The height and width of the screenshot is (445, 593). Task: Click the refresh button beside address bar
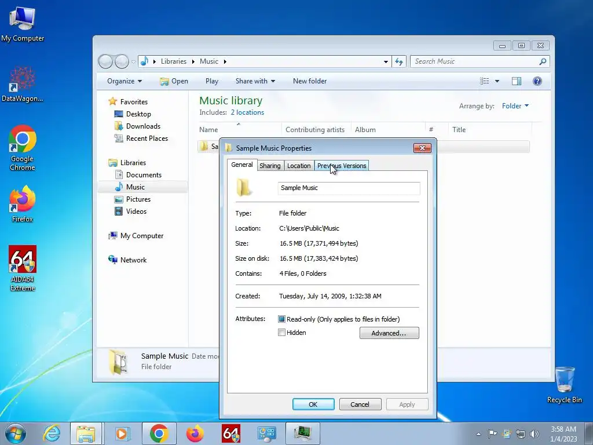click(x=399, y=61)
